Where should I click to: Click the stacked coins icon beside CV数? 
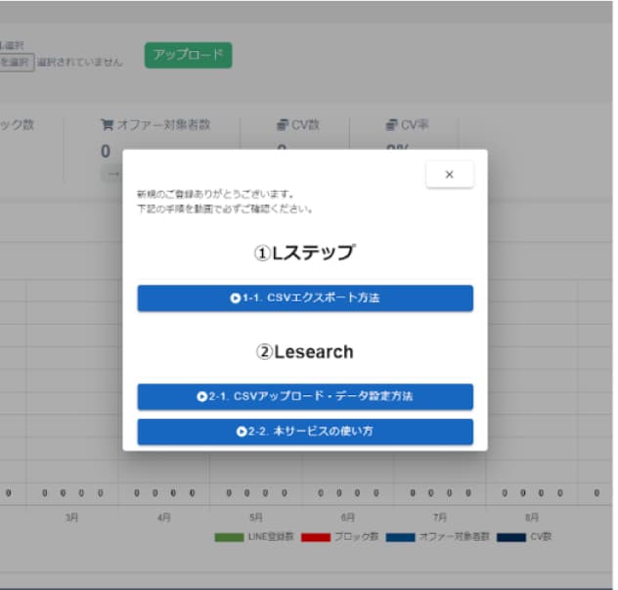282,125
